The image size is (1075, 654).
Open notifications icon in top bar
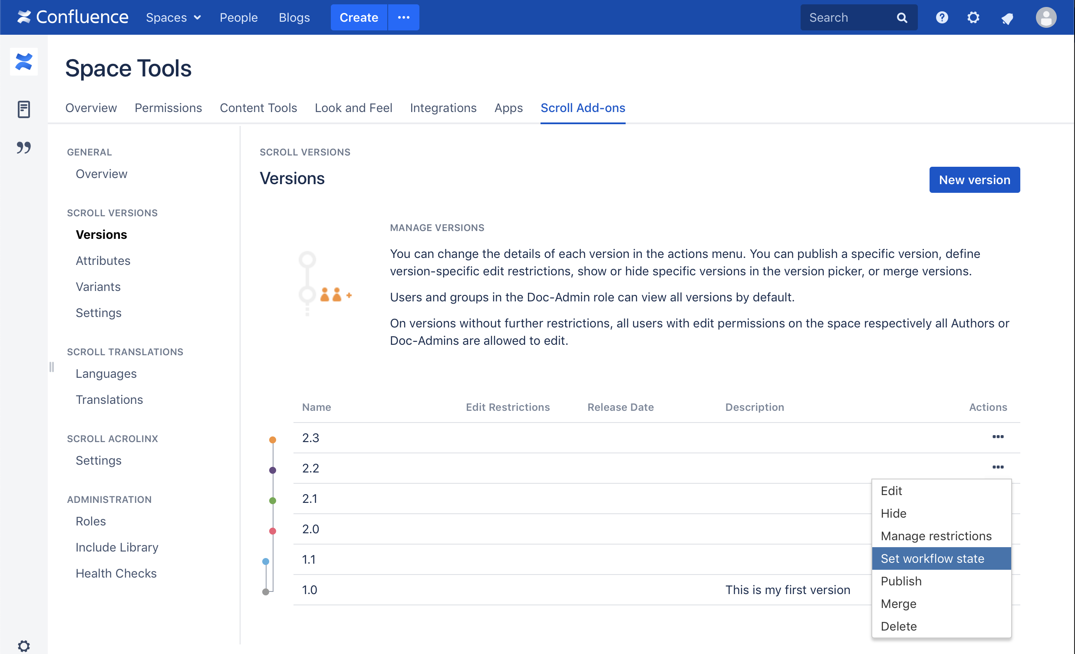(1007, 18)
